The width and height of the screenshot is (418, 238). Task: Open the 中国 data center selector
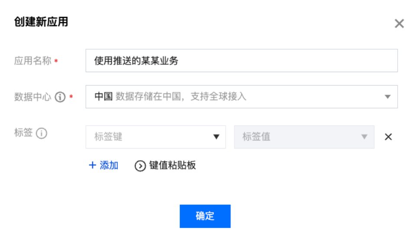[x=242, y=97]
